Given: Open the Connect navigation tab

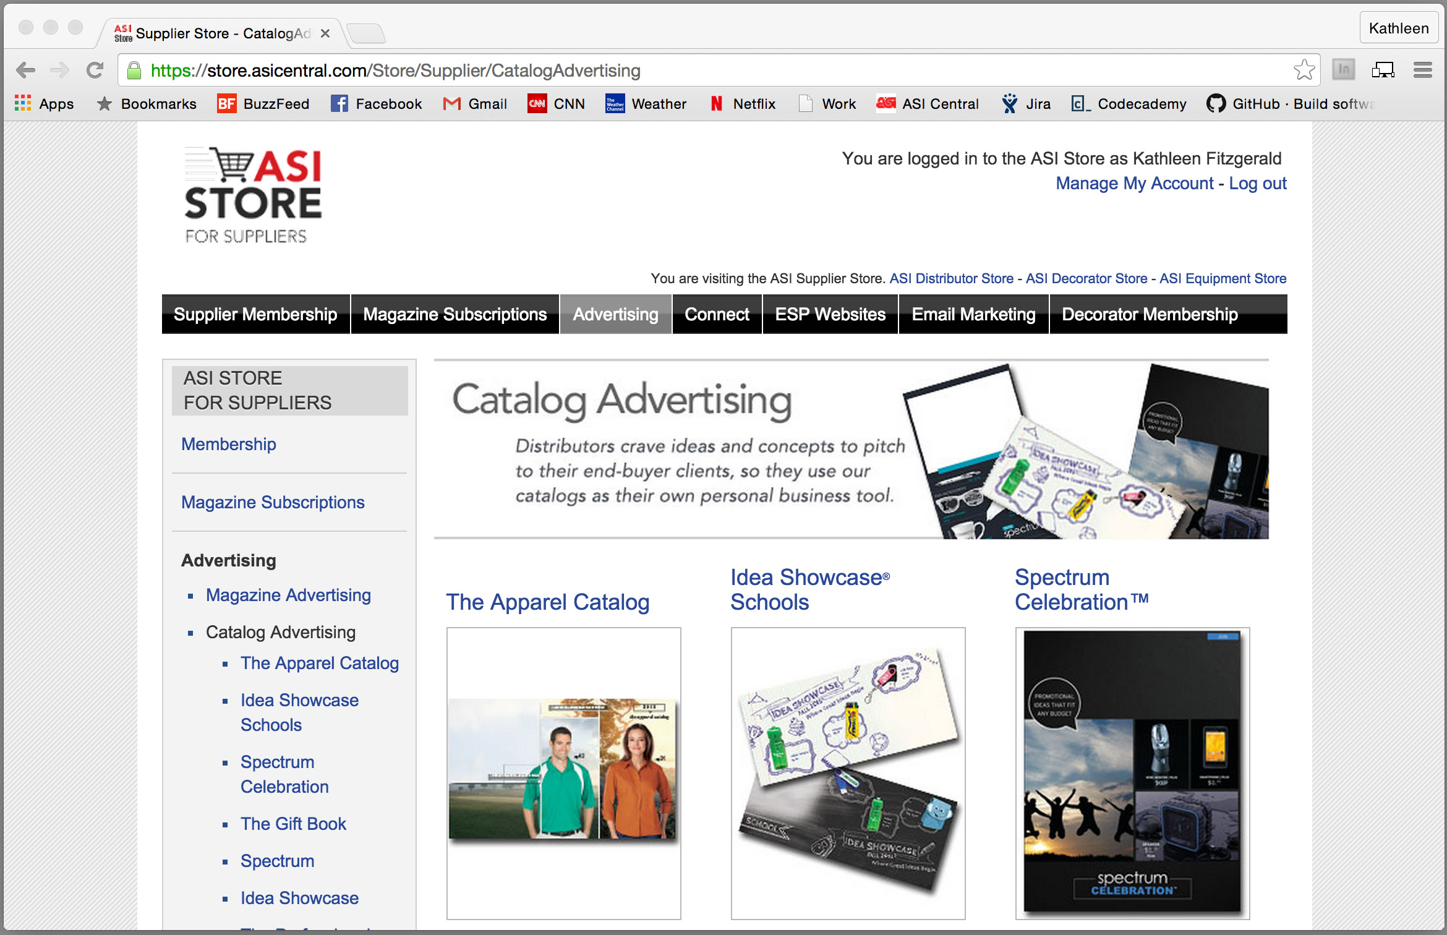Looking at the screenshot, I should (716, 314).
